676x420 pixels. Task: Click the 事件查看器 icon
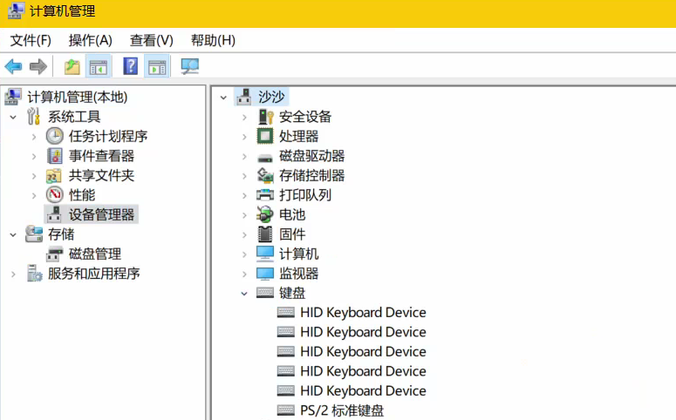tap(55, 156)
